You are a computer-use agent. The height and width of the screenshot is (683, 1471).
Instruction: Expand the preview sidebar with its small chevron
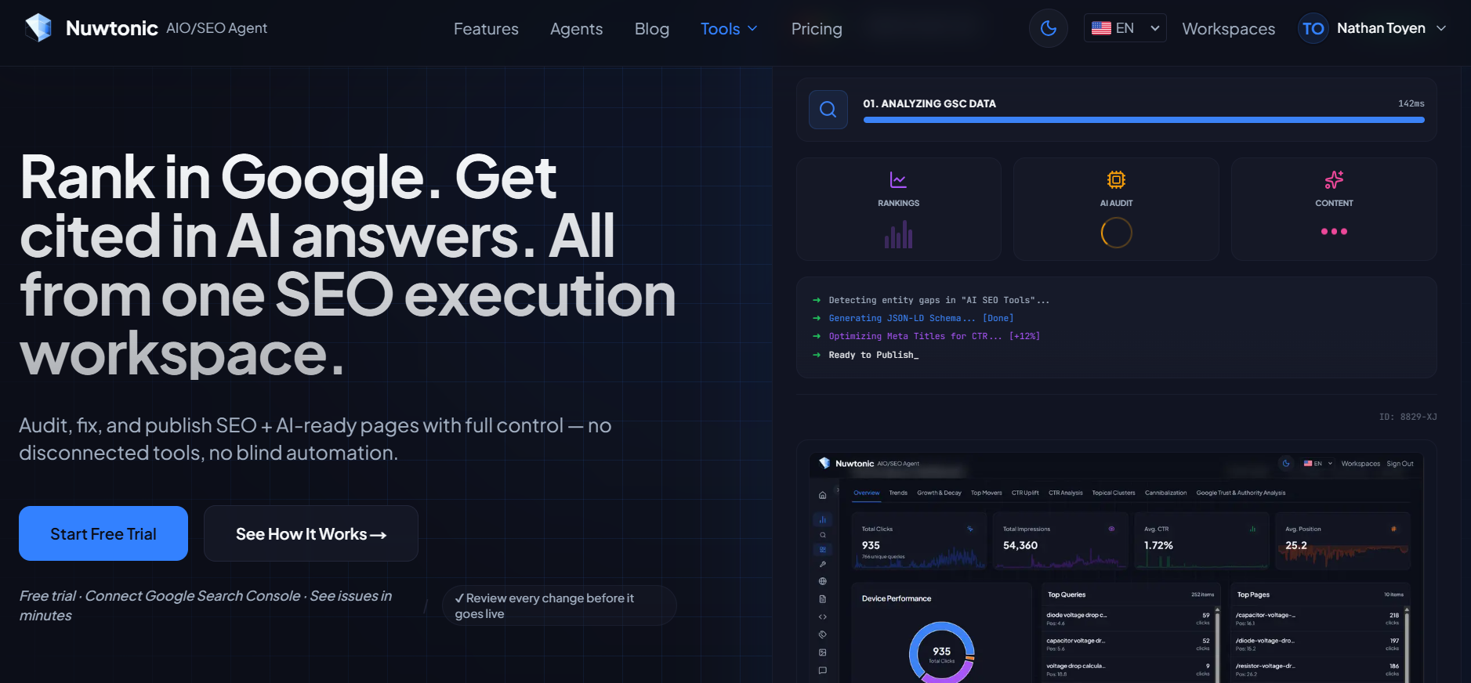838,490
